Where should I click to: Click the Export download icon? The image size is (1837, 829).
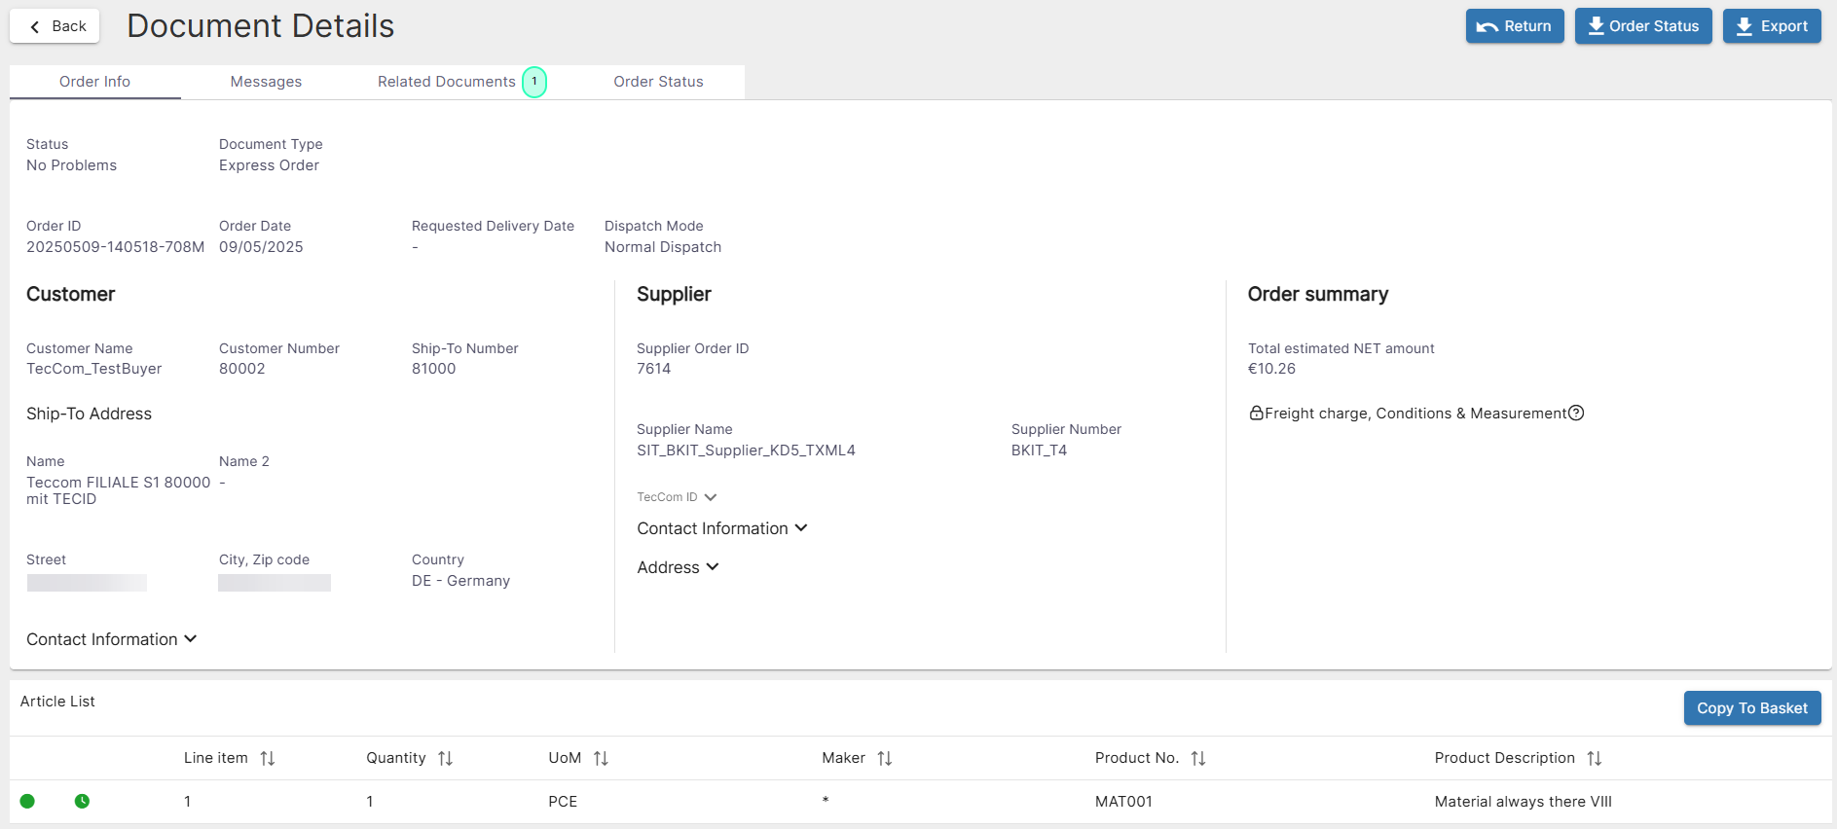[x=1745, y=26]
